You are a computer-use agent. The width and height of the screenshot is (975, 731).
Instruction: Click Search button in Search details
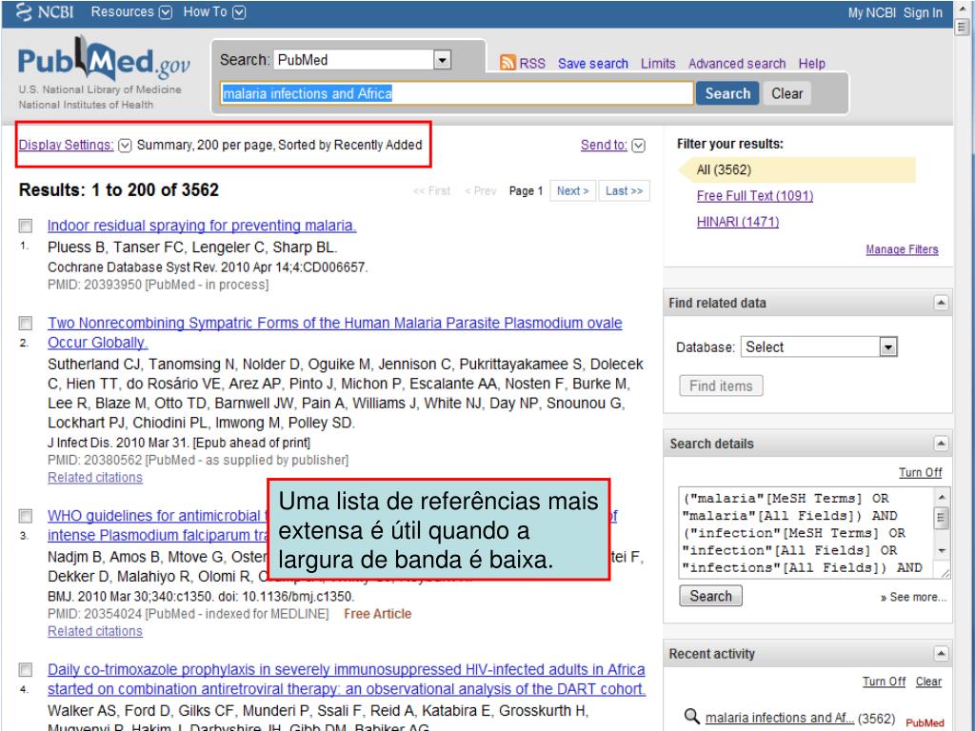coord(710,596)
